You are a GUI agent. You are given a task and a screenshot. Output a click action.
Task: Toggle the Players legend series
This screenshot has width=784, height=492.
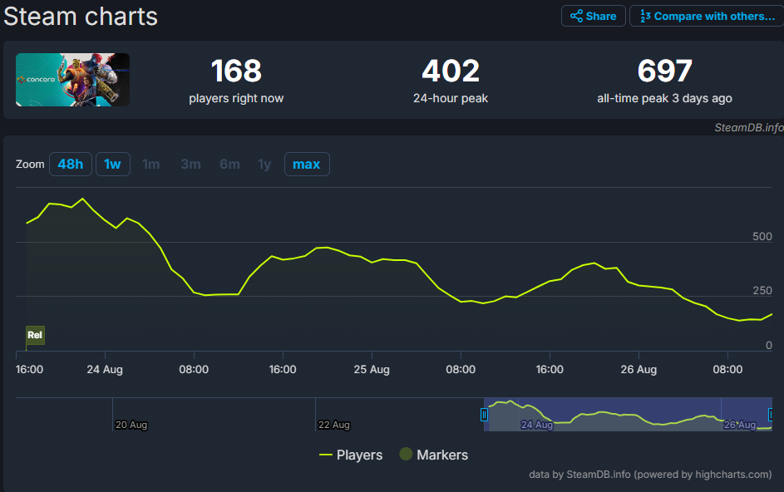point(351,455)
